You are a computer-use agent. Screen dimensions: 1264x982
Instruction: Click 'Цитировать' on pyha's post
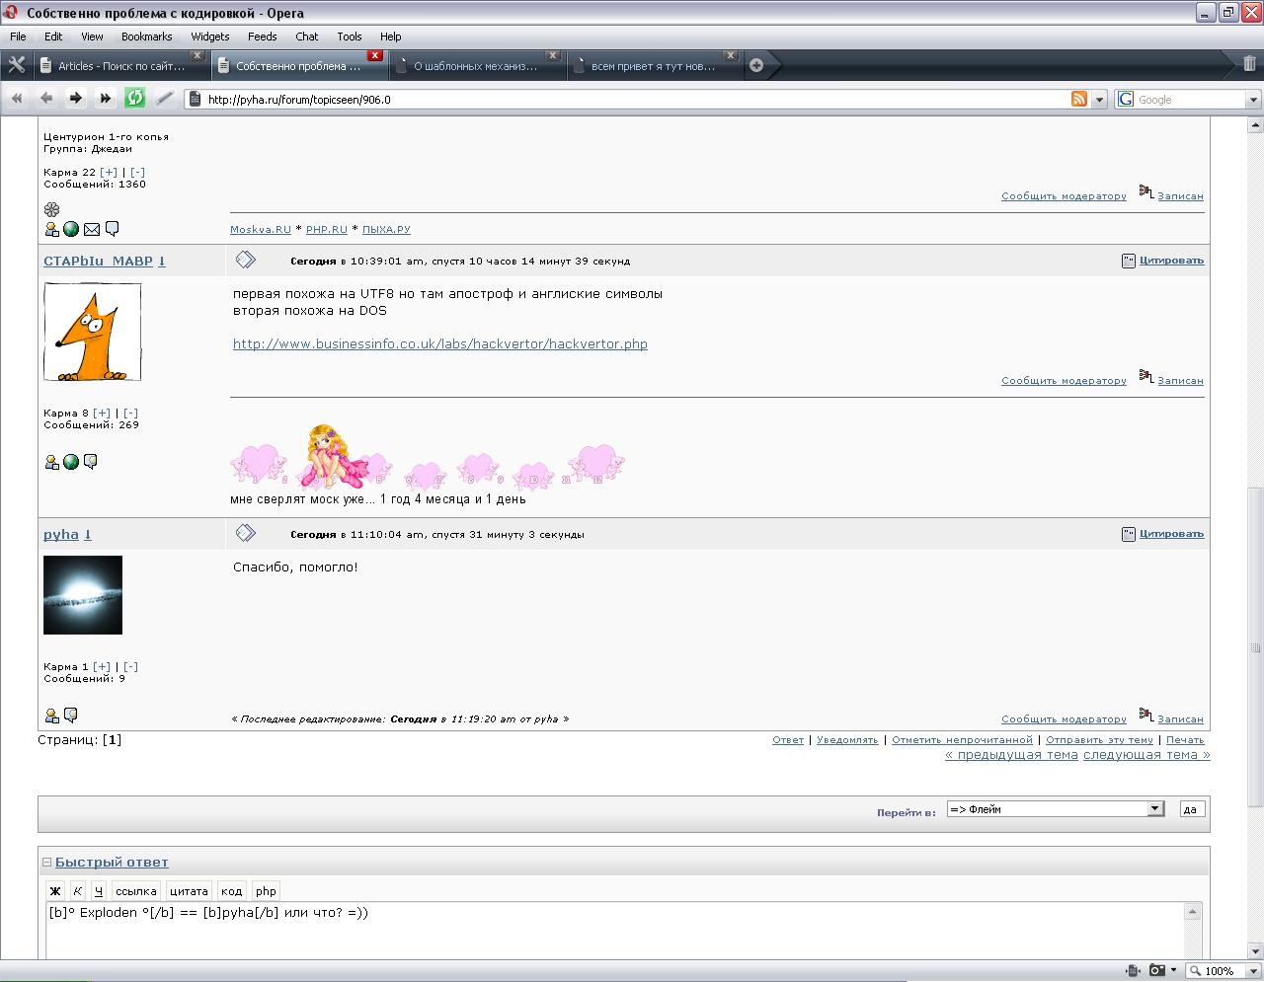1171,534
